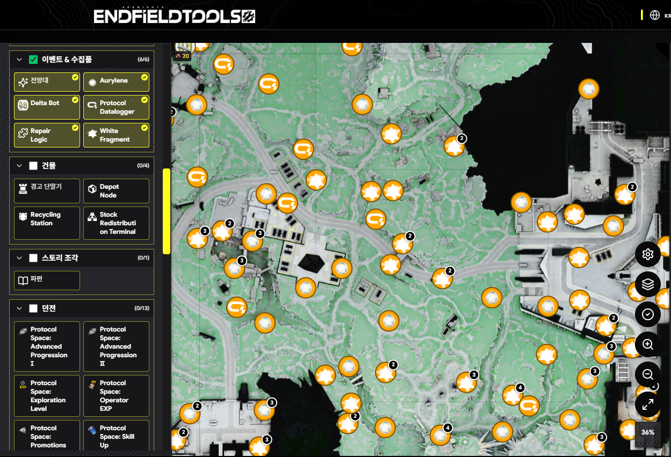Collapse the 이벤트 & 수집품 section chevron
Viewport: 671px width, 457px height.
(19, 60)
